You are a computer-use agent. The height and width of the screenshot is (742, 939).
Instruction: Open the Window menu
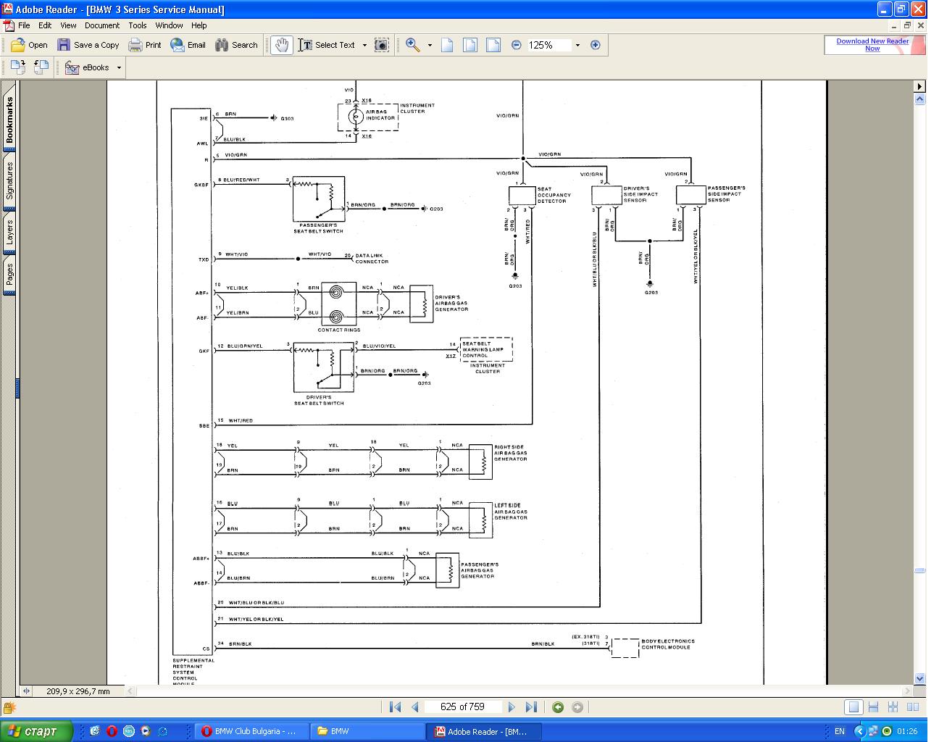click(169, 25)
